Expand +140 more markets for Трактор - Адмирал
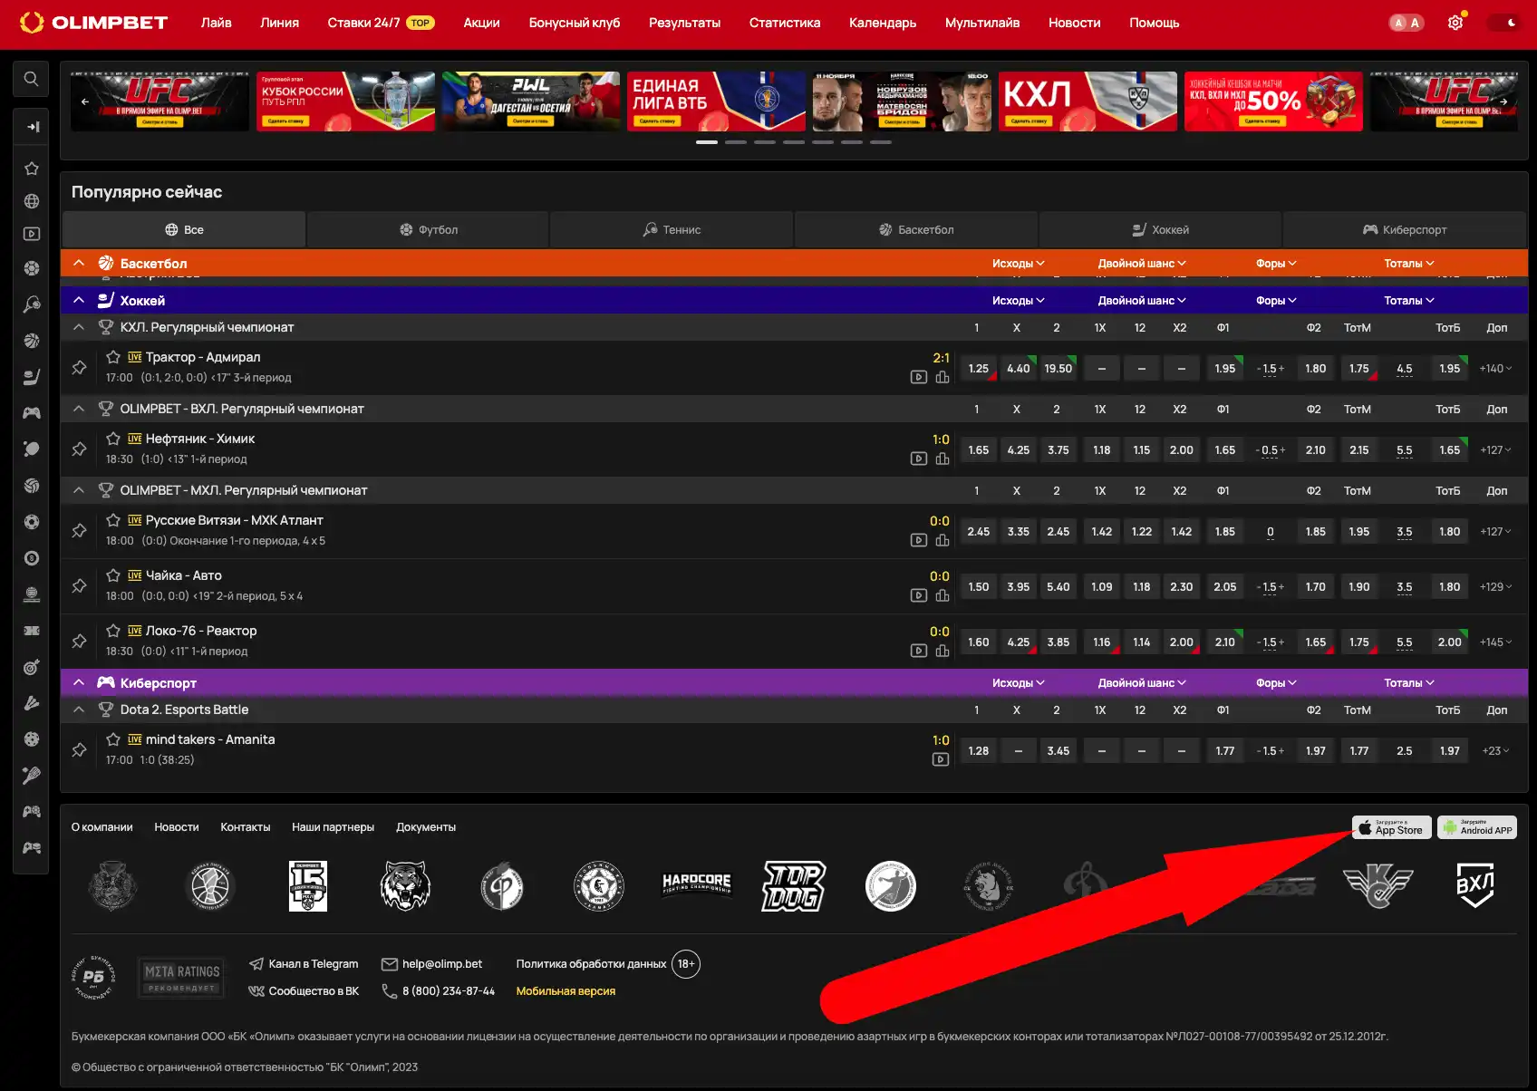 (1495, 369)
